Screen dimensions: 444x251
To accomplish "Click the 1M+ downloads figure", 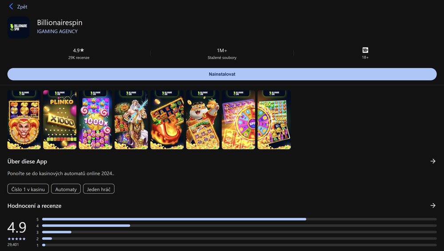I will click(x=222, y=50).
